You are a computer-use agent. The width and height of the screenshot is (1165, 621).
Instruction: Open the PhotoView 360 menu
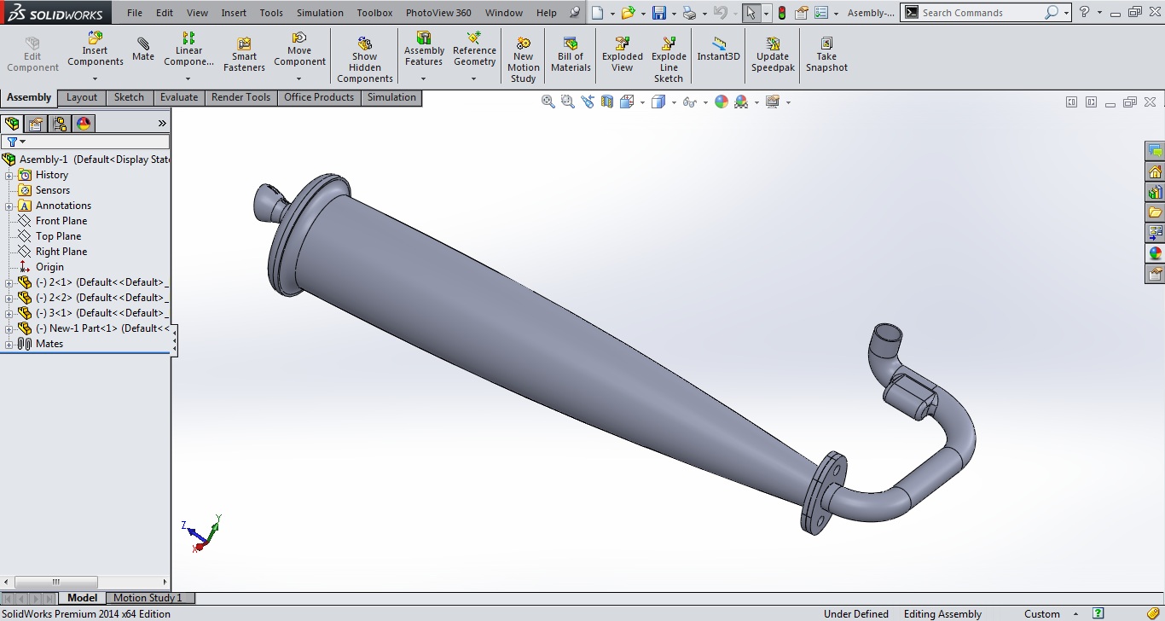click(438, 13)
